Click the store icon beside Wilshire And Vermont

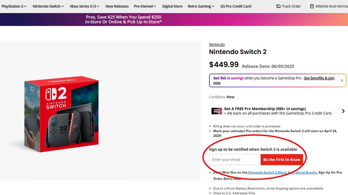pyautogui.click(x=311, y=6)
